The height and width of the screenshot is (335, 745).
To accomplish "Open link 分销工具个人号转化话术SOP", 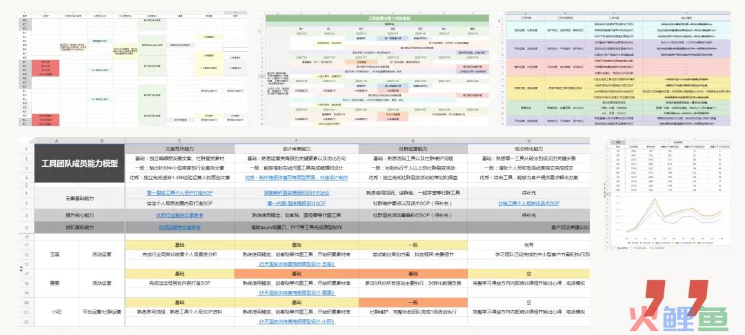I will tap(529, 203).
